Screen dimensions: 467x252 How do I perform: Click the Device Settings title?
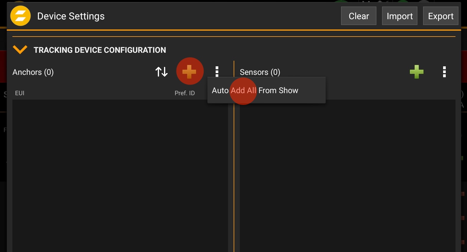click(x=71, y=16)
